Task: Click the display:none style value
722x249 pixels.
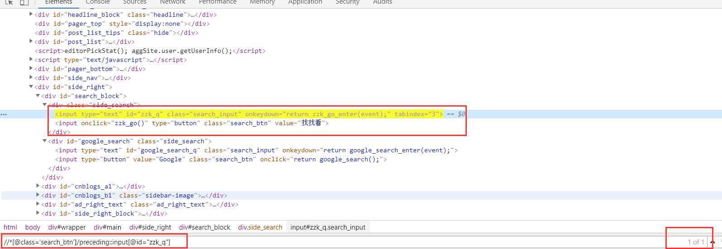Action: 157,23
